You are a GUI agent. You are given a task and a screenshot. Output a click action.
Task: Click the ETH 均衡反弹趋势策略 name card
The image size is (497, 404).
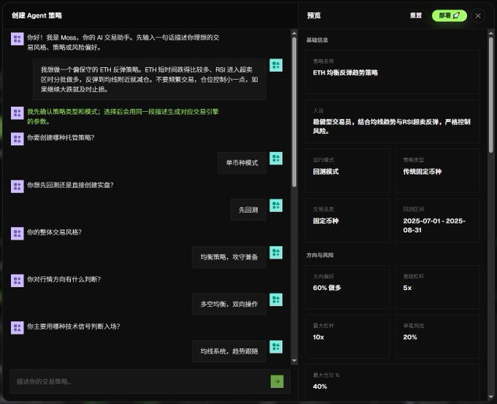point(392,72)
